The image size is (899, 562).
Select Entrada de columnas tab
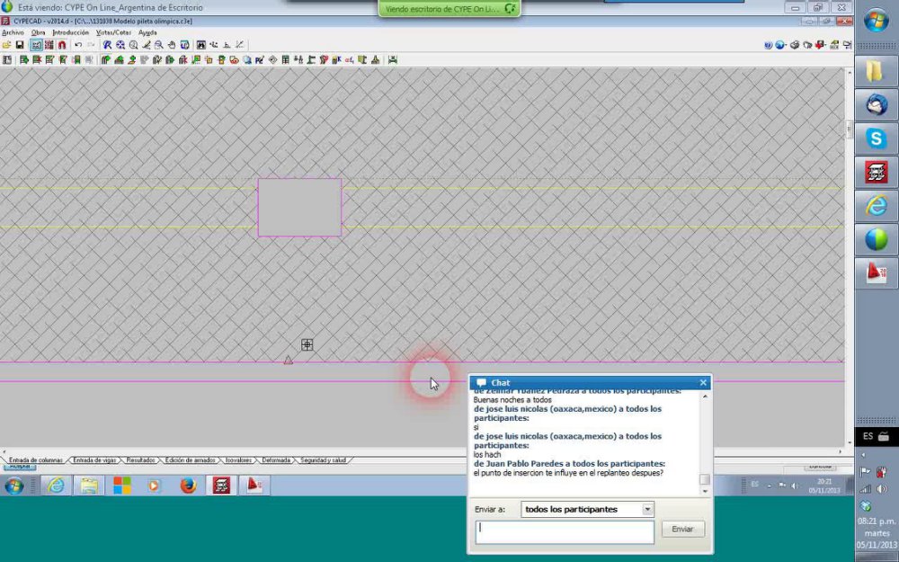[35, 459]
